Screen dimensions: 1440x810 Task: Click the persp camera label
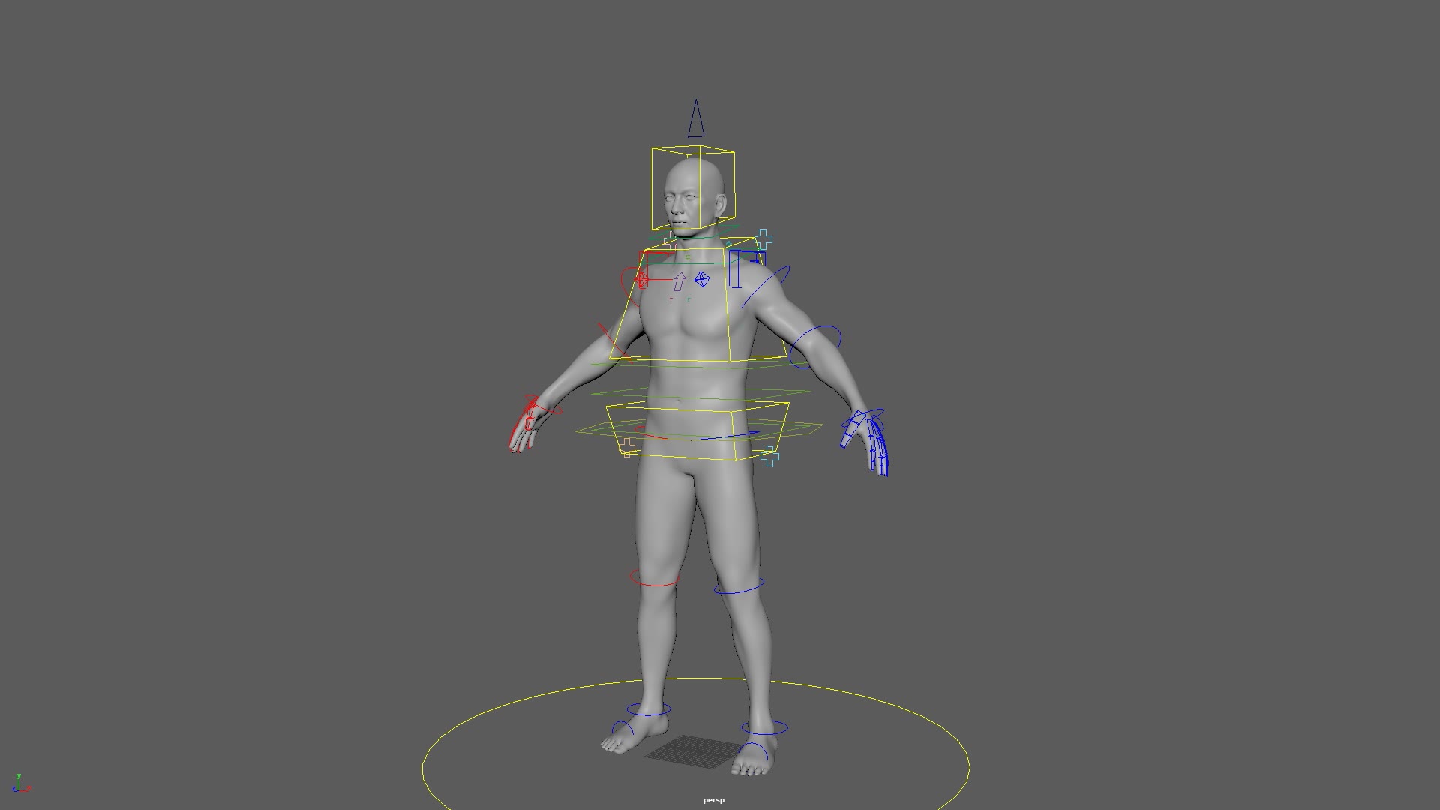(714, 800)
